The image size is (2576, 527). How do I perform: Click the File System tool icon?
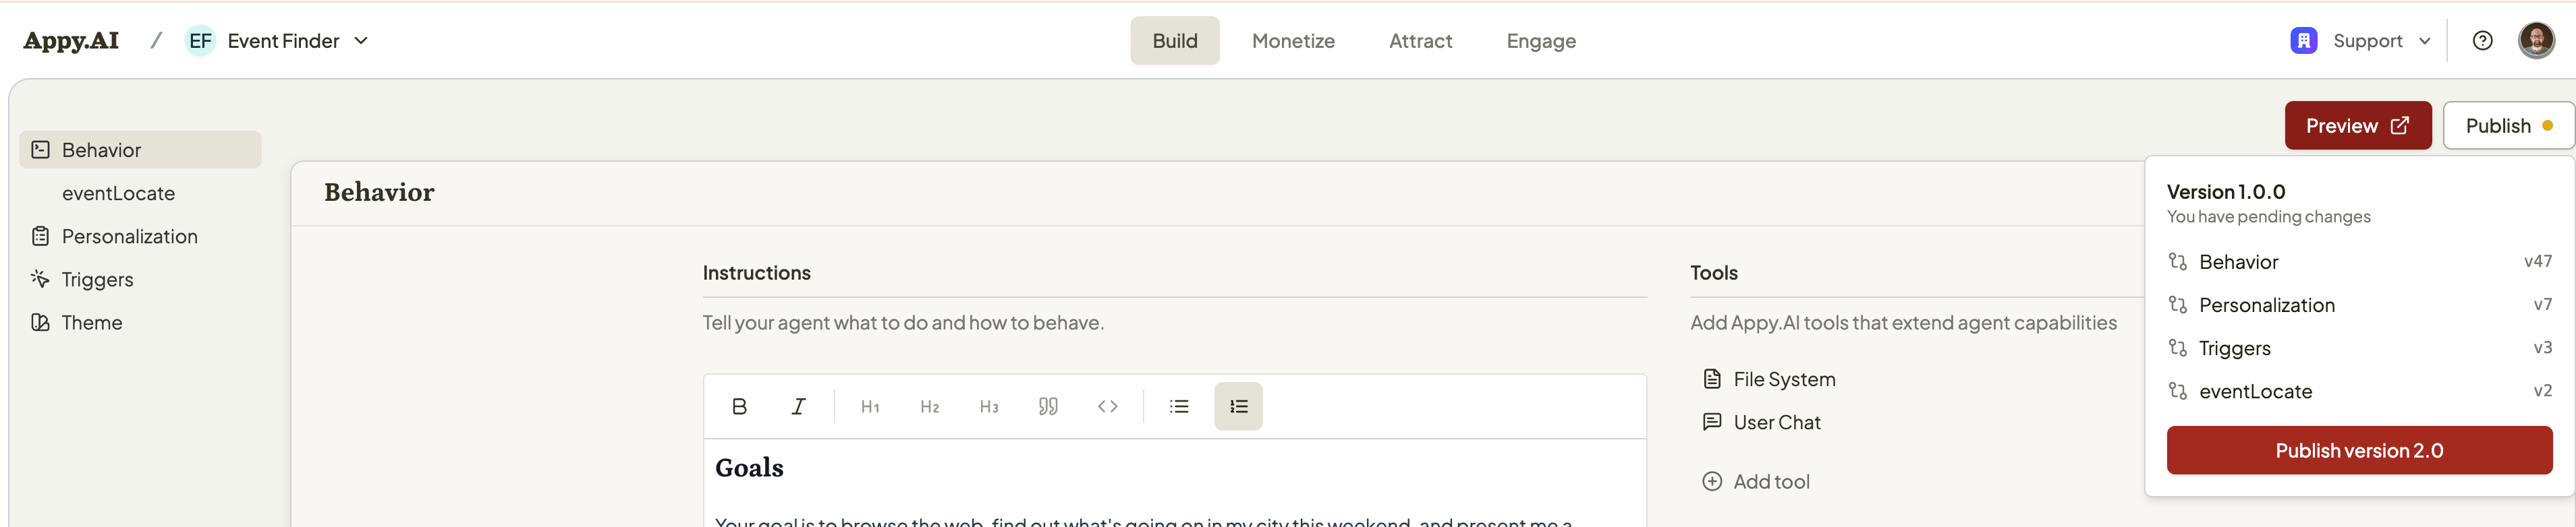coord(1712,378)
